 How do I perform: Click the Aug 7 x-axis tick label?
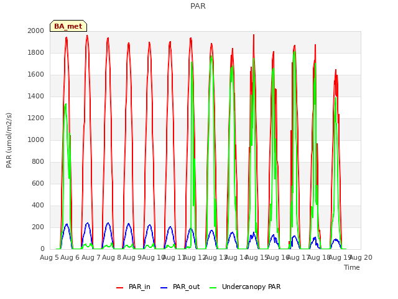91,257
